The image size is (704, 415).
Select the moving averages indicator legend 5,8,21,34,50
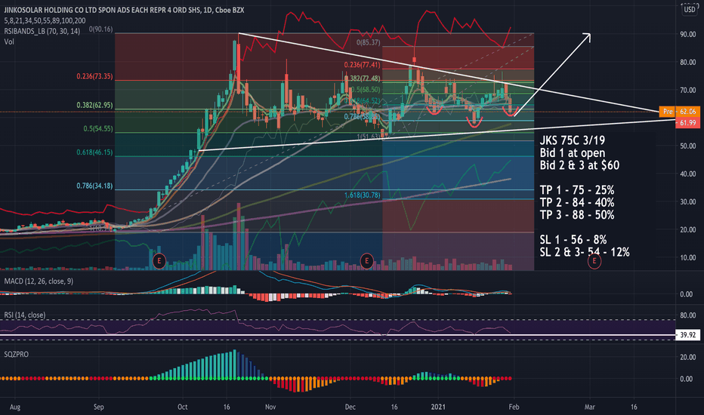point(45,20)
